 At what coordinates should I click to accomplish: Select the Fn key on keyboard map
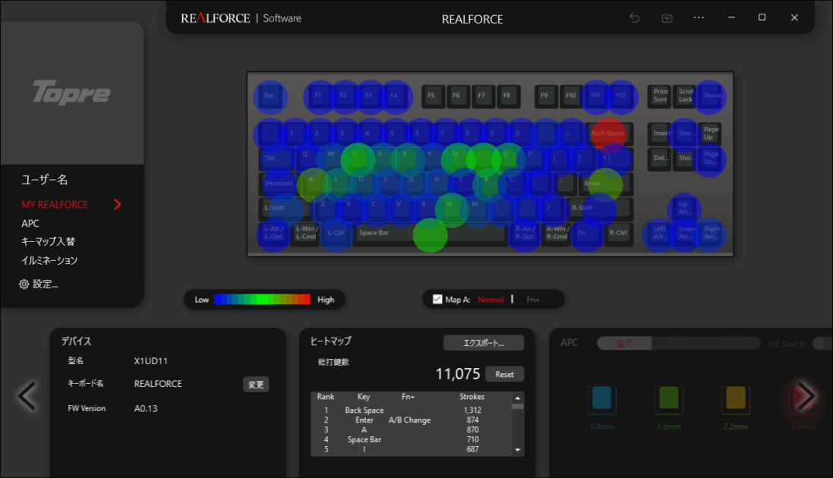[x=587, y=233]
